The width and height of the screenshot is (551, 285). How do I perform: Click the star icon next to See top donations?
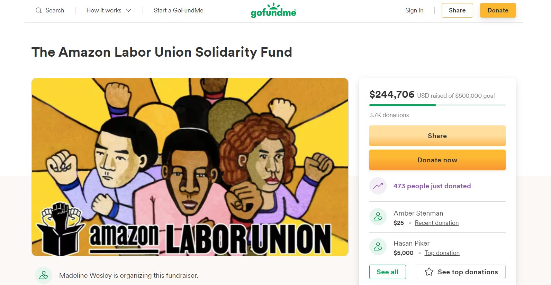tap(429, 272)
